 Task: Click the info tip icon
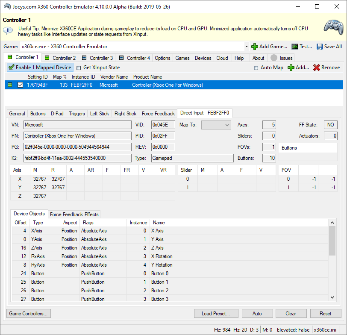(x=8, y=30)
